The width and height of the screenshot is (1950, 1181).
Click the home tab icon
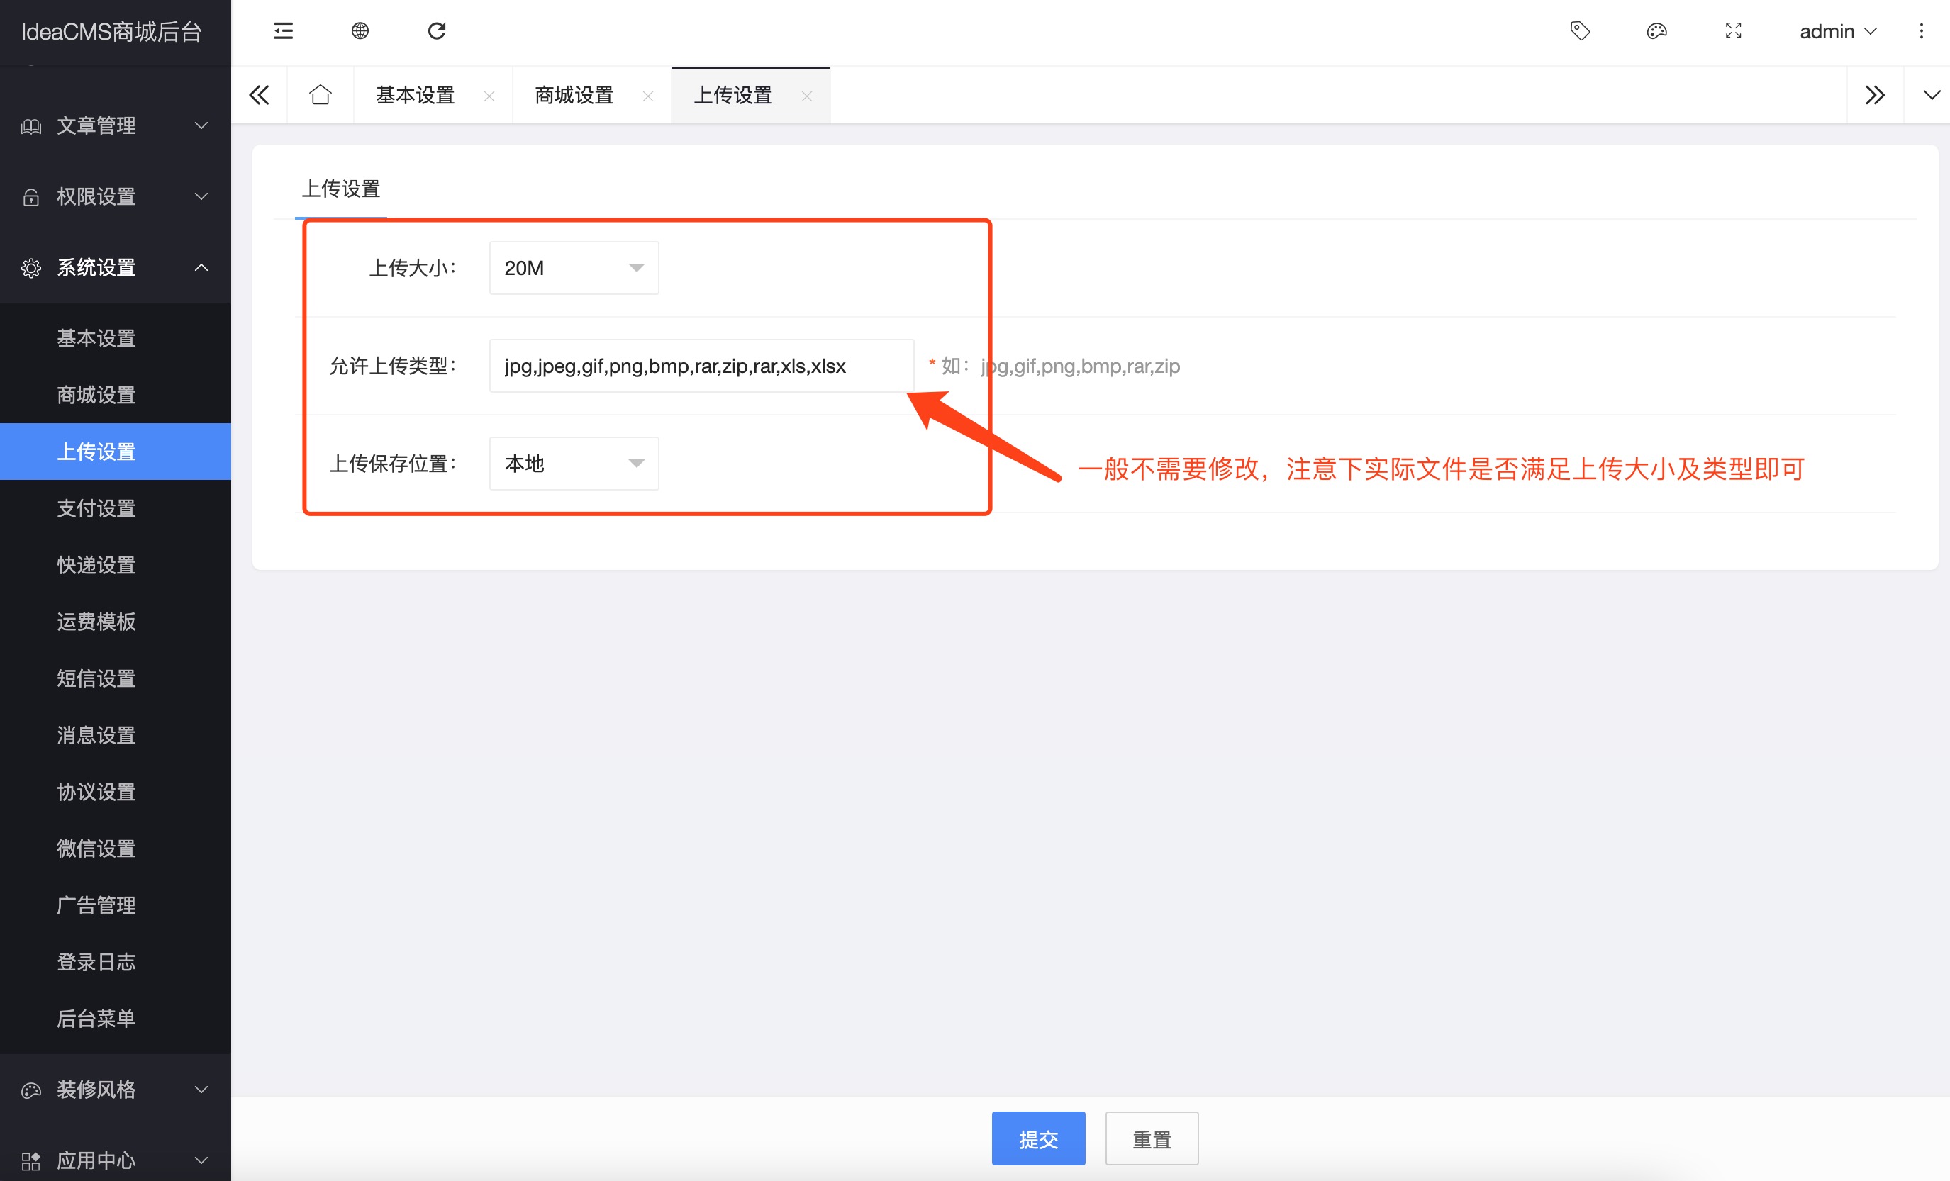click(321, 95)
